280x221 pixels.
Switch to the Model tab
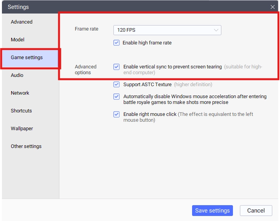pyautogui.click(x=18, y=40)
